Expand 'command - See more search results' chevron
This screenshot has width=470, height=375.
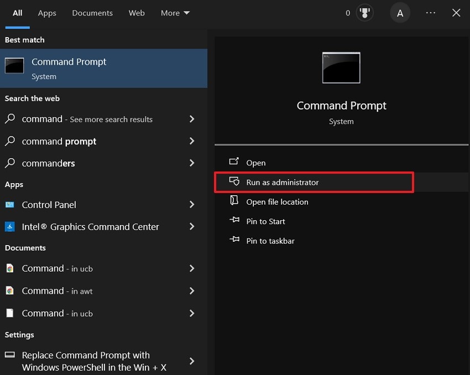click(x=192, y=119)
